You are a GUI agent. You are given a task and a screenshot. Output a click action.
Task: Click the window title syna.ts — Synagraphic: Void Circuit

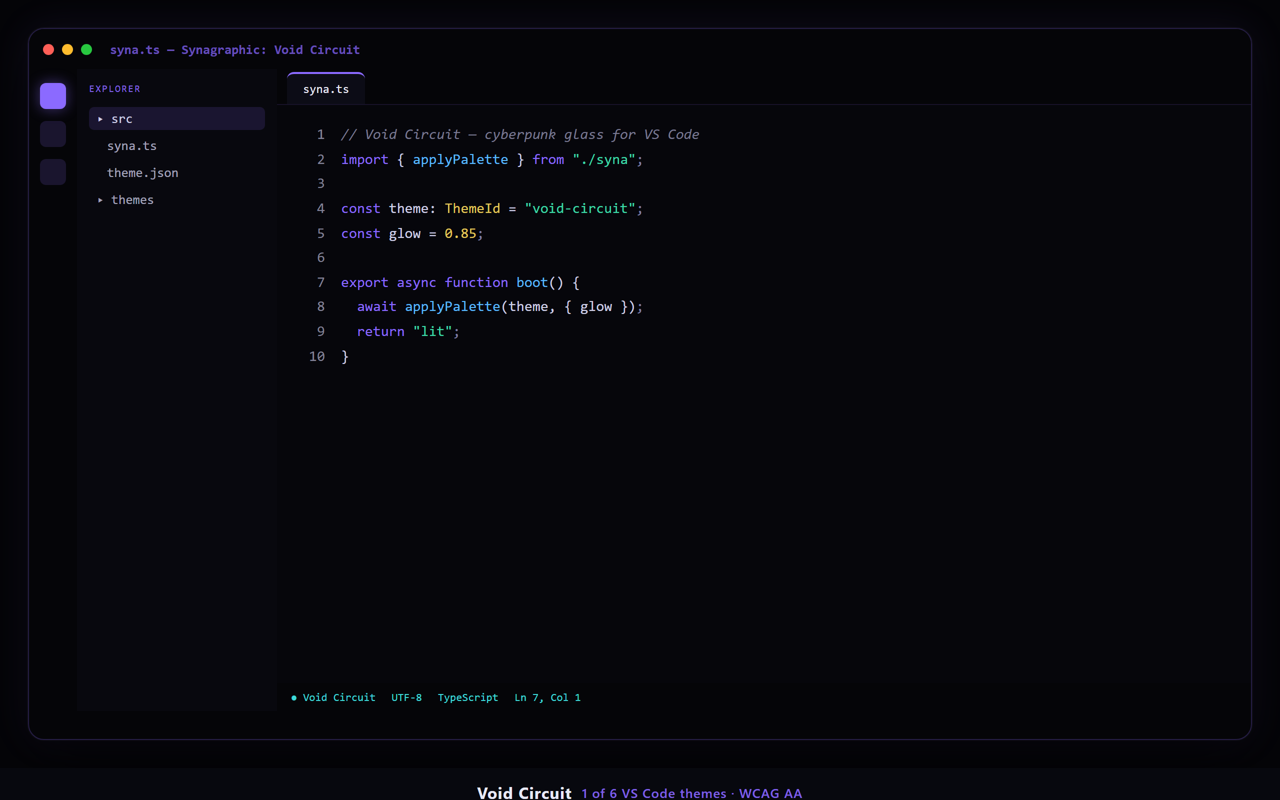pyautogui.click(x=235, y=49)
